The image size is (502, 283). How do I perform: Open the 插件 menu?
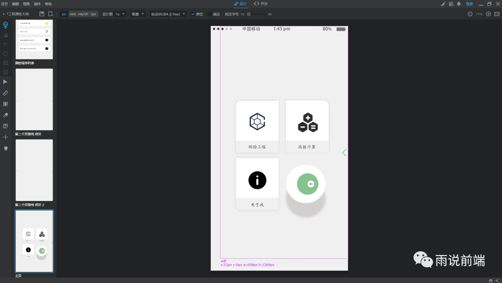point(38,4)
